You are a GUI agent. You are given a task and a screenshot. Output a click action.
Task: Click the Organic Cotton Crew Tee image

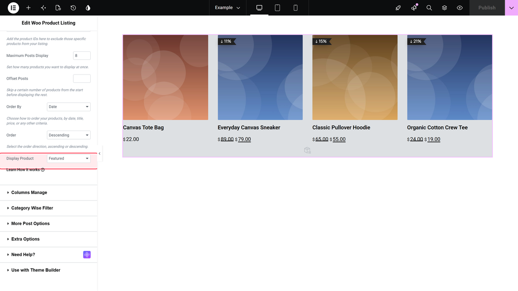[449, 77]
